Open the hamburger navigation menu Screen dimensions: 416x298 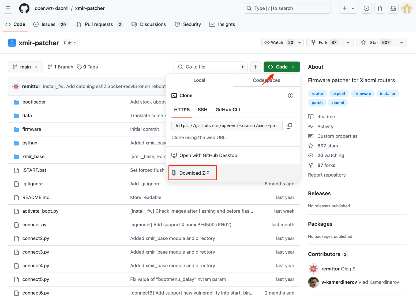[x=8, y=8]
